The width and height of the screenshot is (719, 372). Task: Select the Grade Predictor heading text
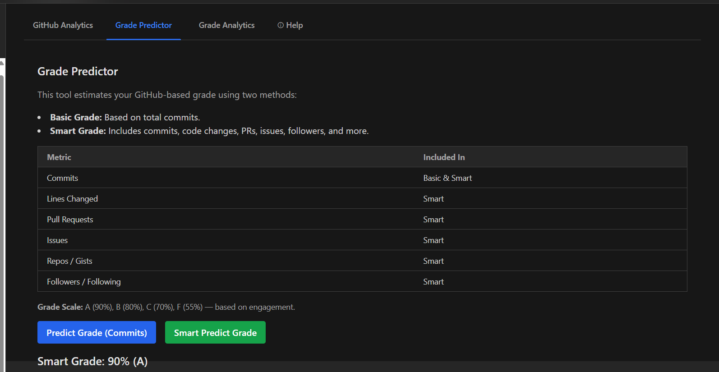78,71
